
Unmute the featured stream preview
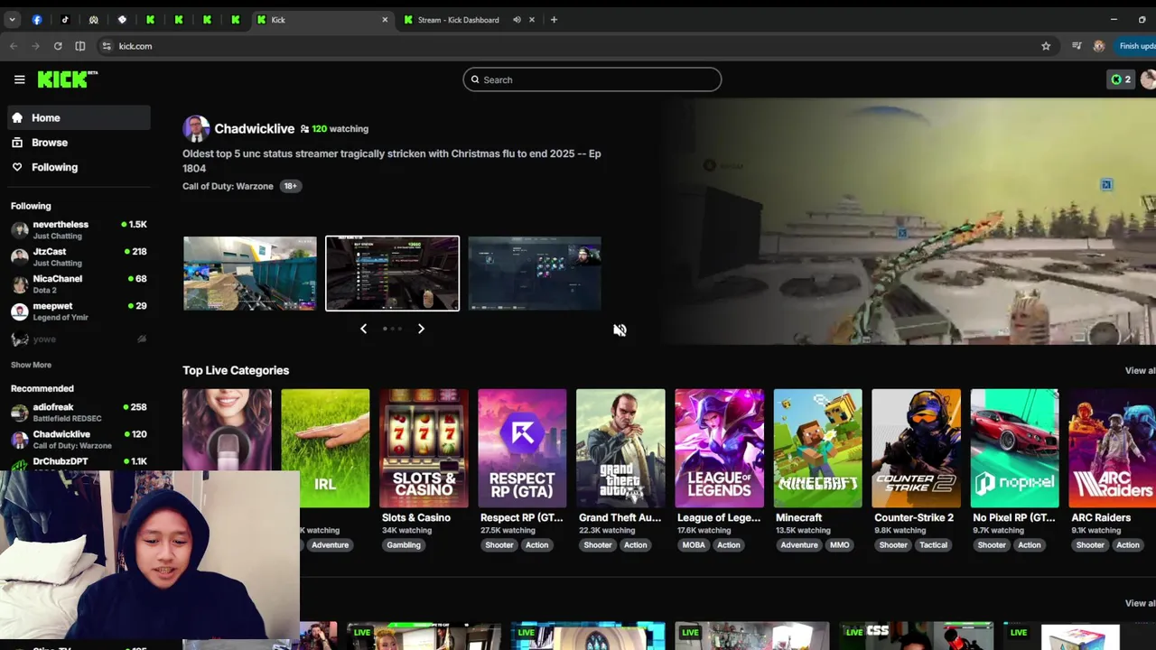coord(620,330)
